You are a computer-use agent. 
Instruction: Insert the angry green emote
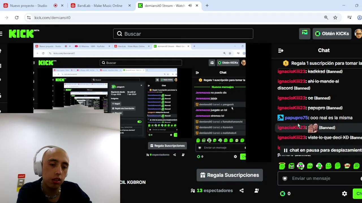pyautogui.click(x=291, y=166)
